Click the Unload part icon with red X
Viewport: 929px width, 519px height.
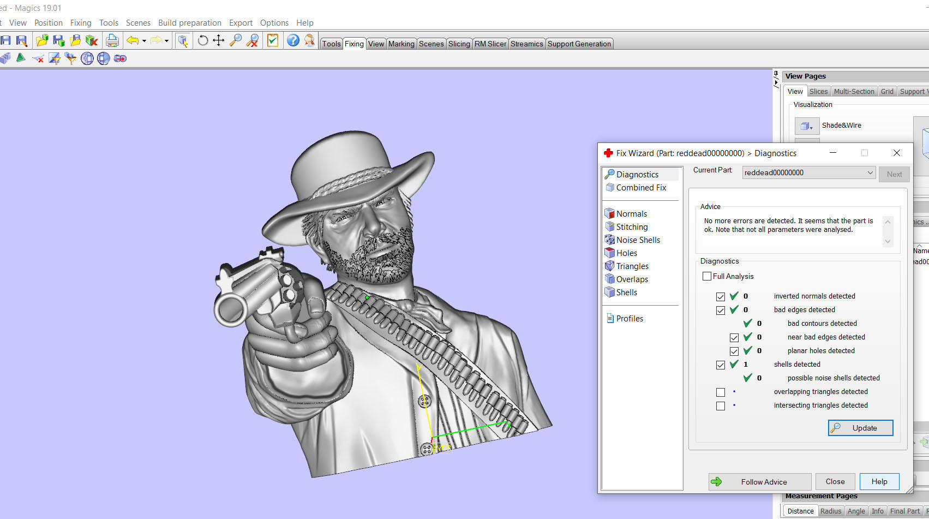pos(92,40)
